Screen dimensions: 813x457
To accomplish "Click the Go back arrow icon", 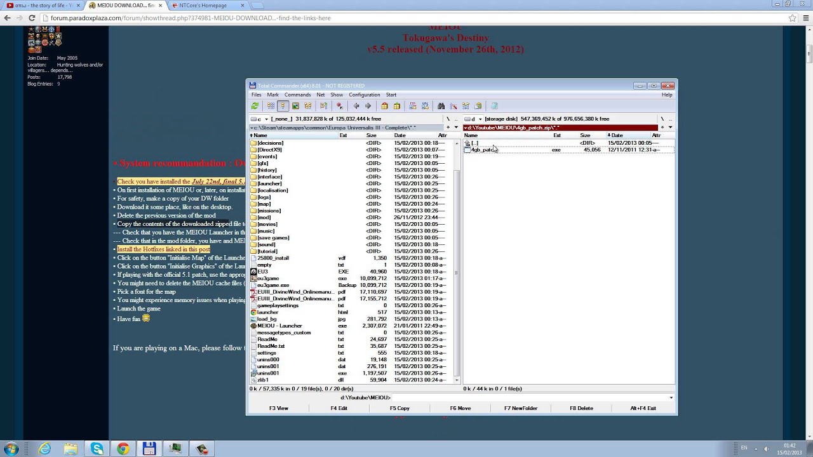I will coord(356,106).
